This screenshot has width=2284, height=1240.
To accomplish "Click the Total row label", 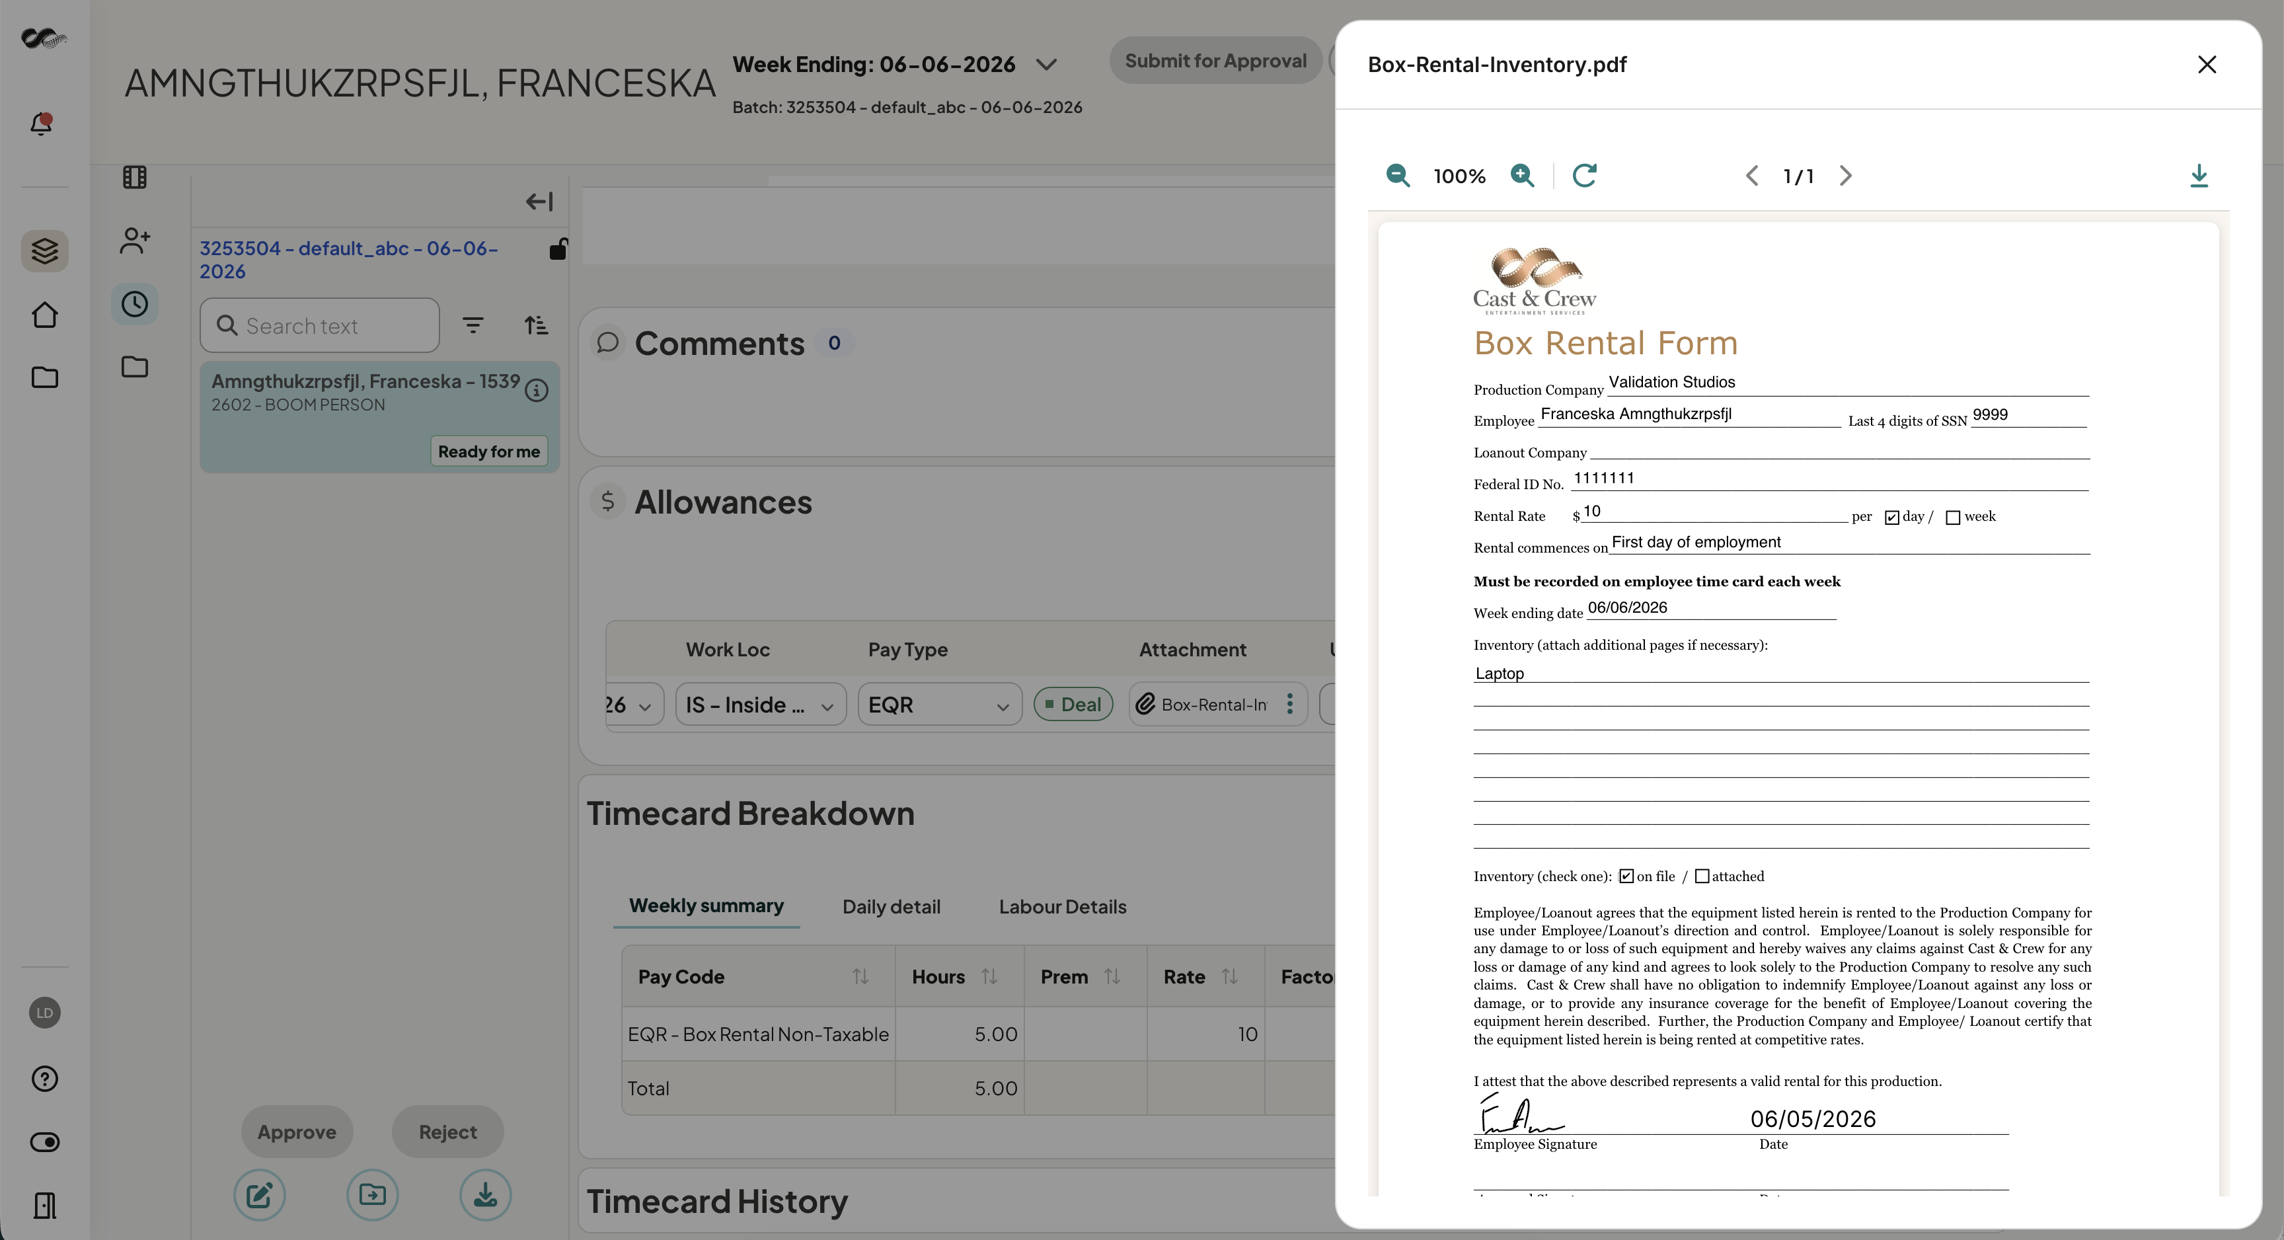I will [x=648, y=1089].
